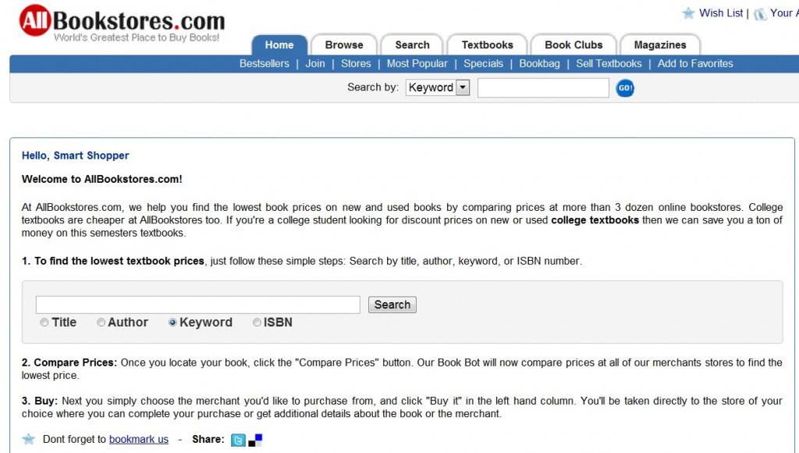Focus the top Search by text field
Image resolution: width=799 pixels, height=453 pixels.
(543, 87)
